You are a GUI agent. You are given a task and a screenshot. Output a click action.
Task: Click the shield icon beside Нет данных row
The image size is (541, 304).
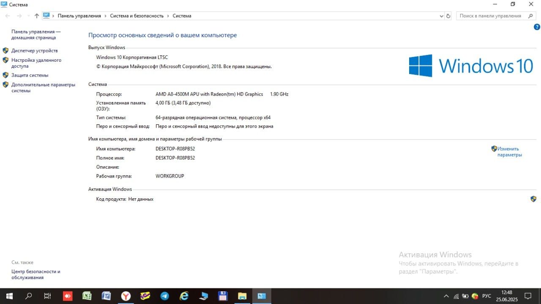pos(533,199)
